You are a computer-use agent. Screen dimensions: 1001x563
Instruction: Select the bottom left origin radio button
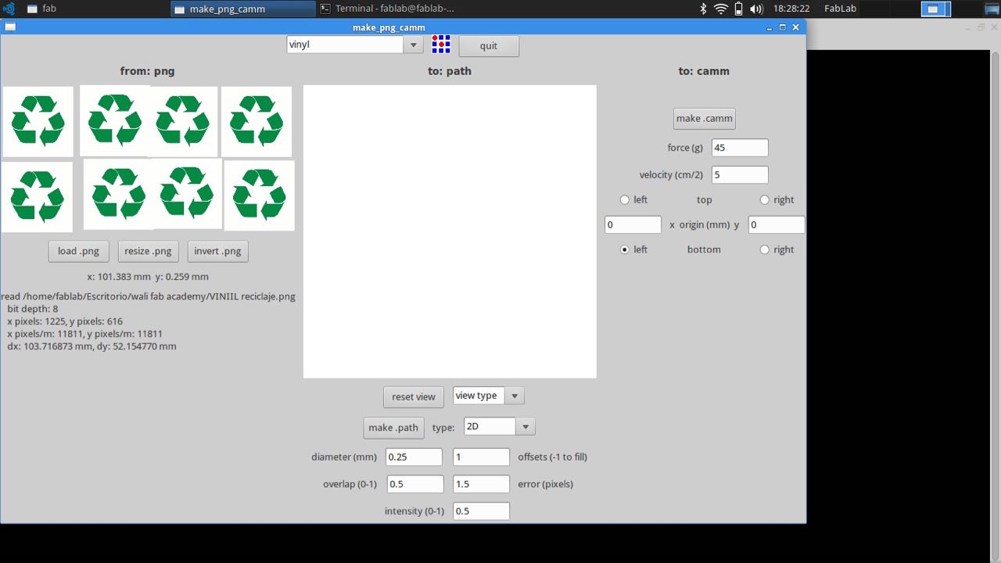tap(624, 249)
